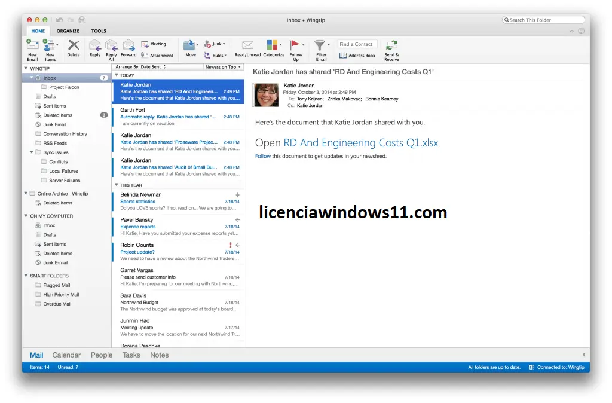Open the Rules menu
Image resolution: width=612 pixels, height=403 pixels.
[215, 56]
